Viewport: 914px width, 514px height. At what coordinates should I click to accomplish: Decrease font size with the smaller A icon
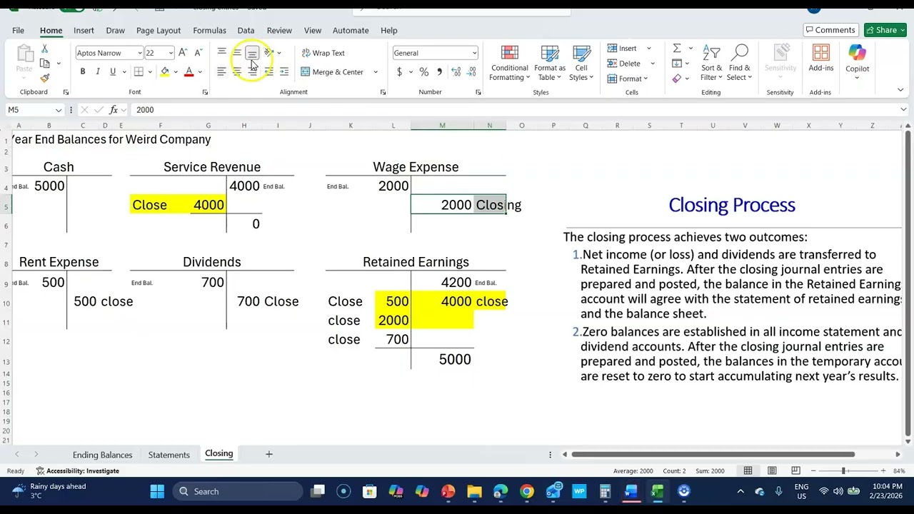click(199, 53)
